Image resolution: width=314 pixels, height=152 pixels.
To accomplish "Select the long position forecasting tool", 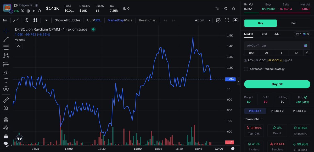I will coord(6,64).
